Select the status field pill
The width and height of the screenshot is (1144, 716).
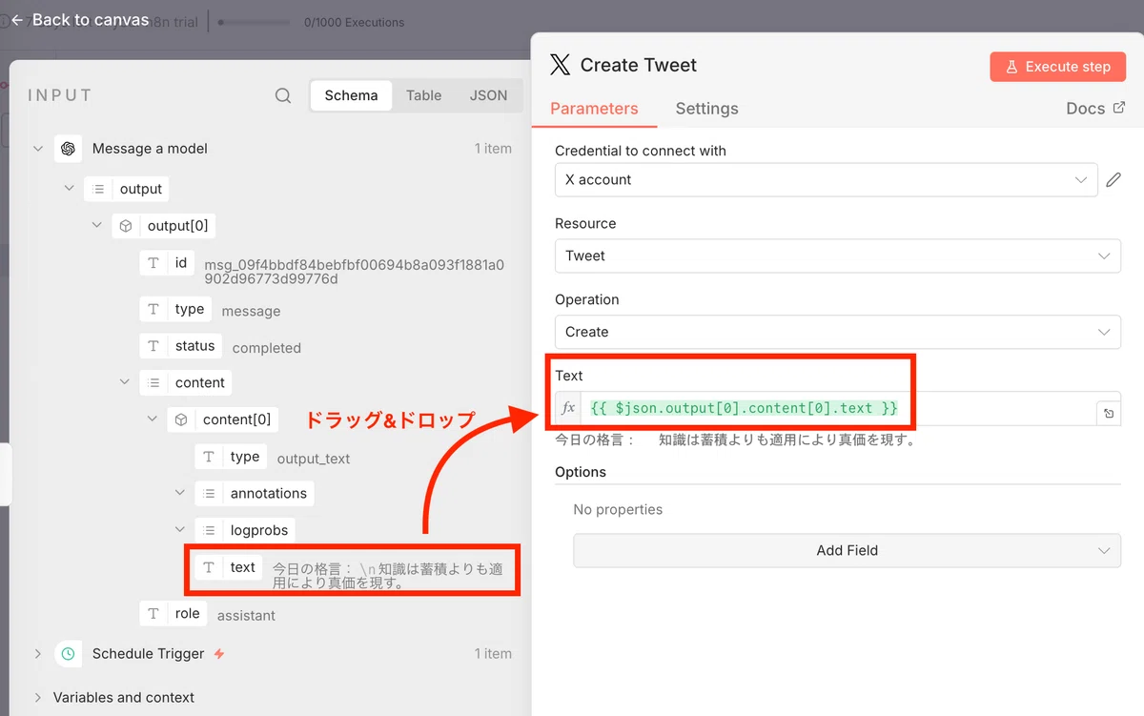pos(180,346)
